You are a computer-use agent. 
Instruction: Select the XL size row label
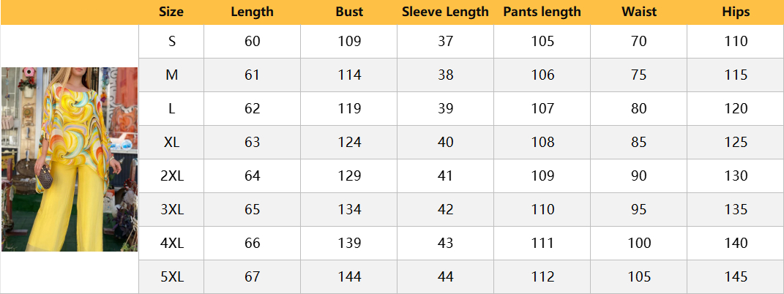tap(172, 143)
